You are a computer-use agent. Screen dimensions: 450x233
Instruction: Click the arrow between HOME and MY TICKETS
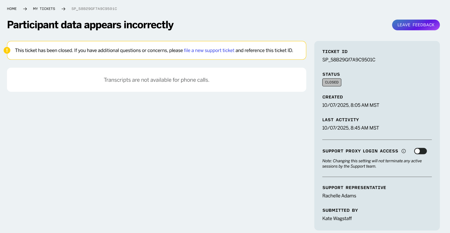pos(25,8)
